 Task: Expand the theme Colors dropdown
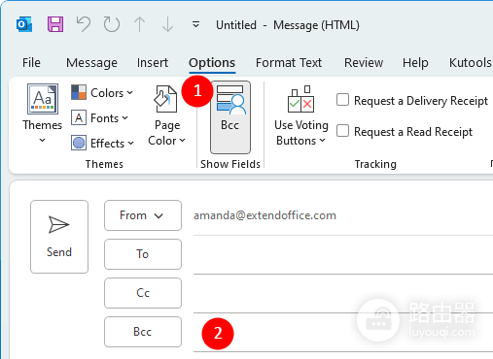[102, 93]
